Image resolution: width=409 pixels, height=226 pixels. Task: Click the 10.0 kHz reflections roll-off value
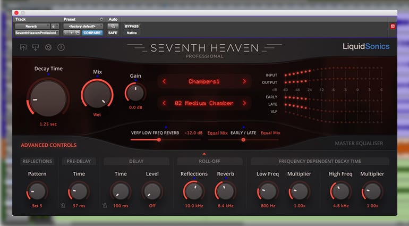point(194,206)
